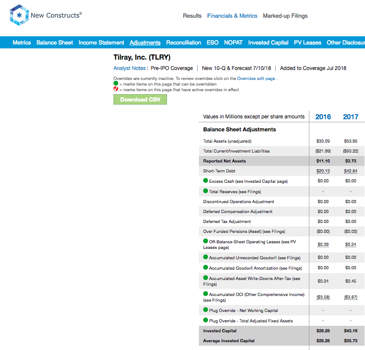Click green dot for Accumulated Unrecorded Goodwill
Image resolution: width=365 pixels, height=350 pixels.
pos(205,257)
